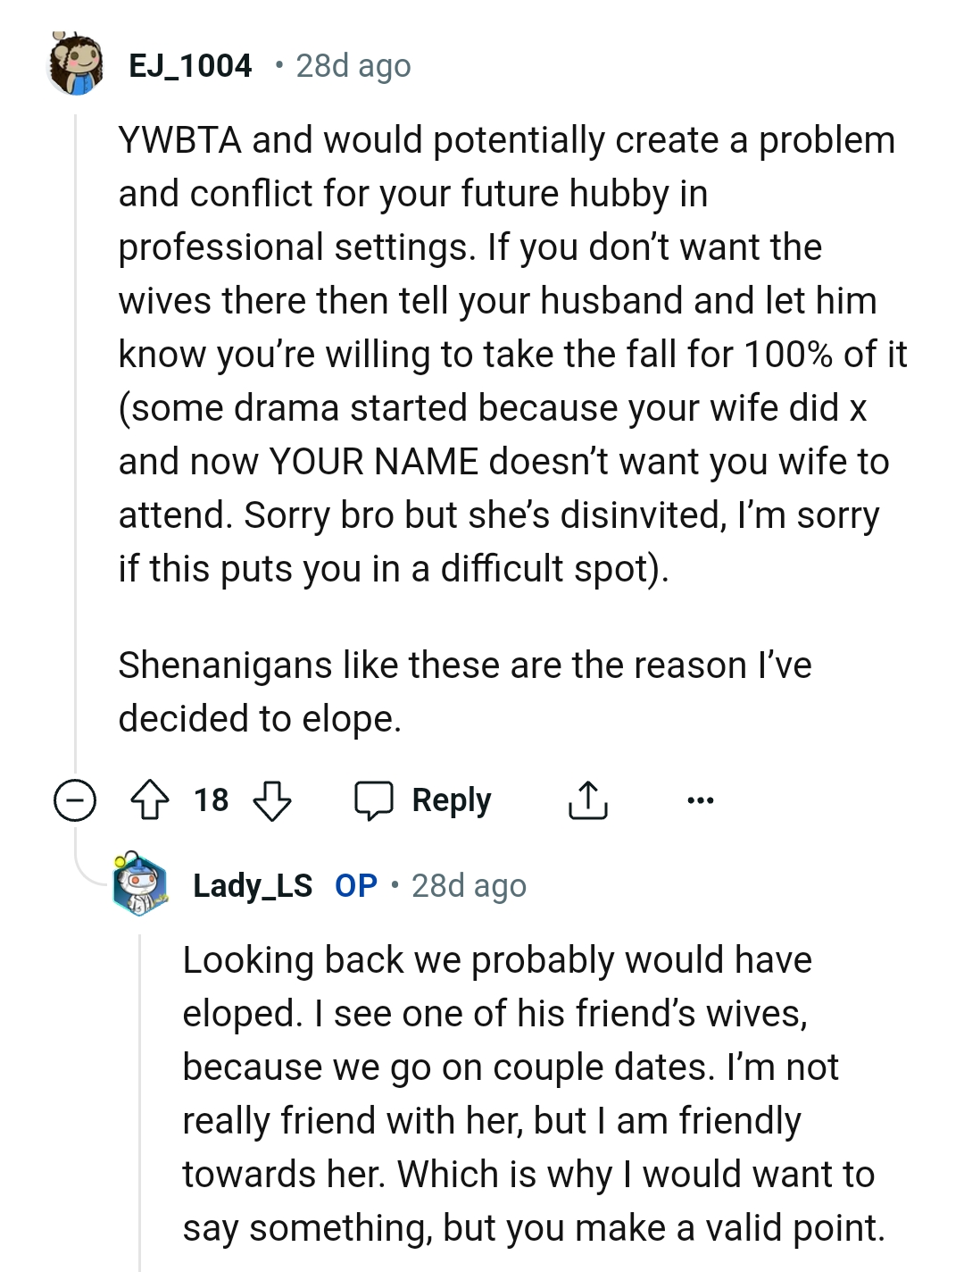Click the minus icon beside the vote arrows
This screenshot has width=964, height=1272.
pos(74,800)
